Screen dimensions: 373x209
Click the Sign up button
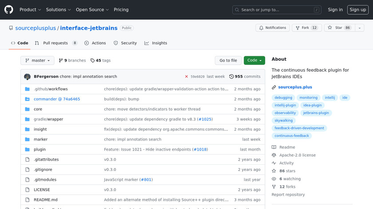[357, 10]
